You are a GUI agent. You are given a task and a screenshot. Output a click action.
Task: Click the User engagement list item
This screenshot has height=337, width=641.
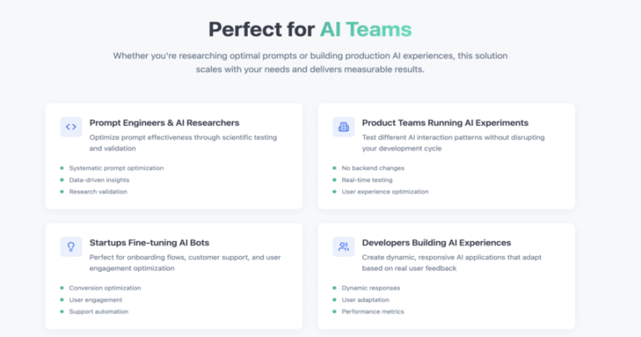(96, 299)
